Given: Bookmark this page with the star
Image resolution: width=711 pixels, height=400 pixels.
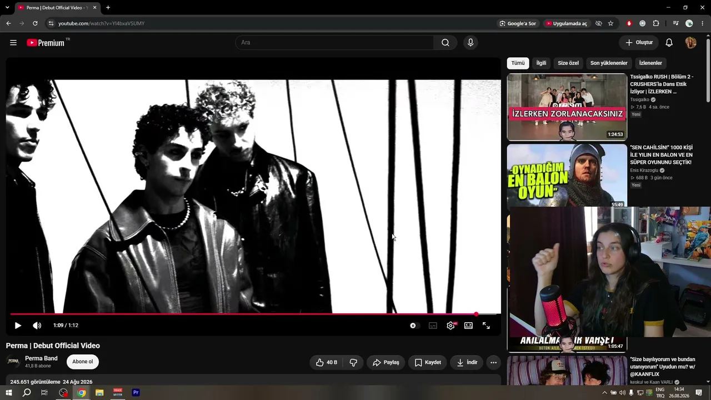Looking at the screenshot, I should pyautogui.click(x=610, y=23).
